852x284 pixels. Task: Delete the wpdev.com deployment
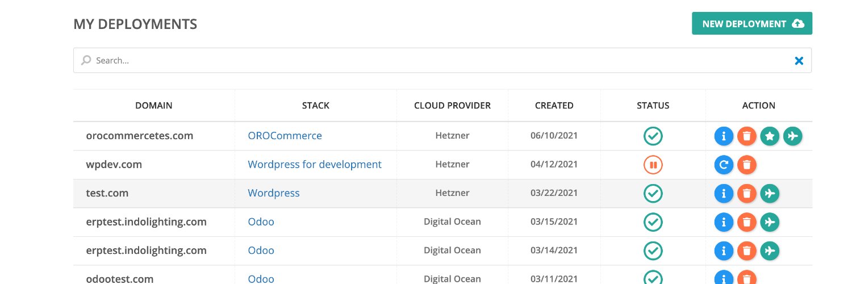click(747, 165)
